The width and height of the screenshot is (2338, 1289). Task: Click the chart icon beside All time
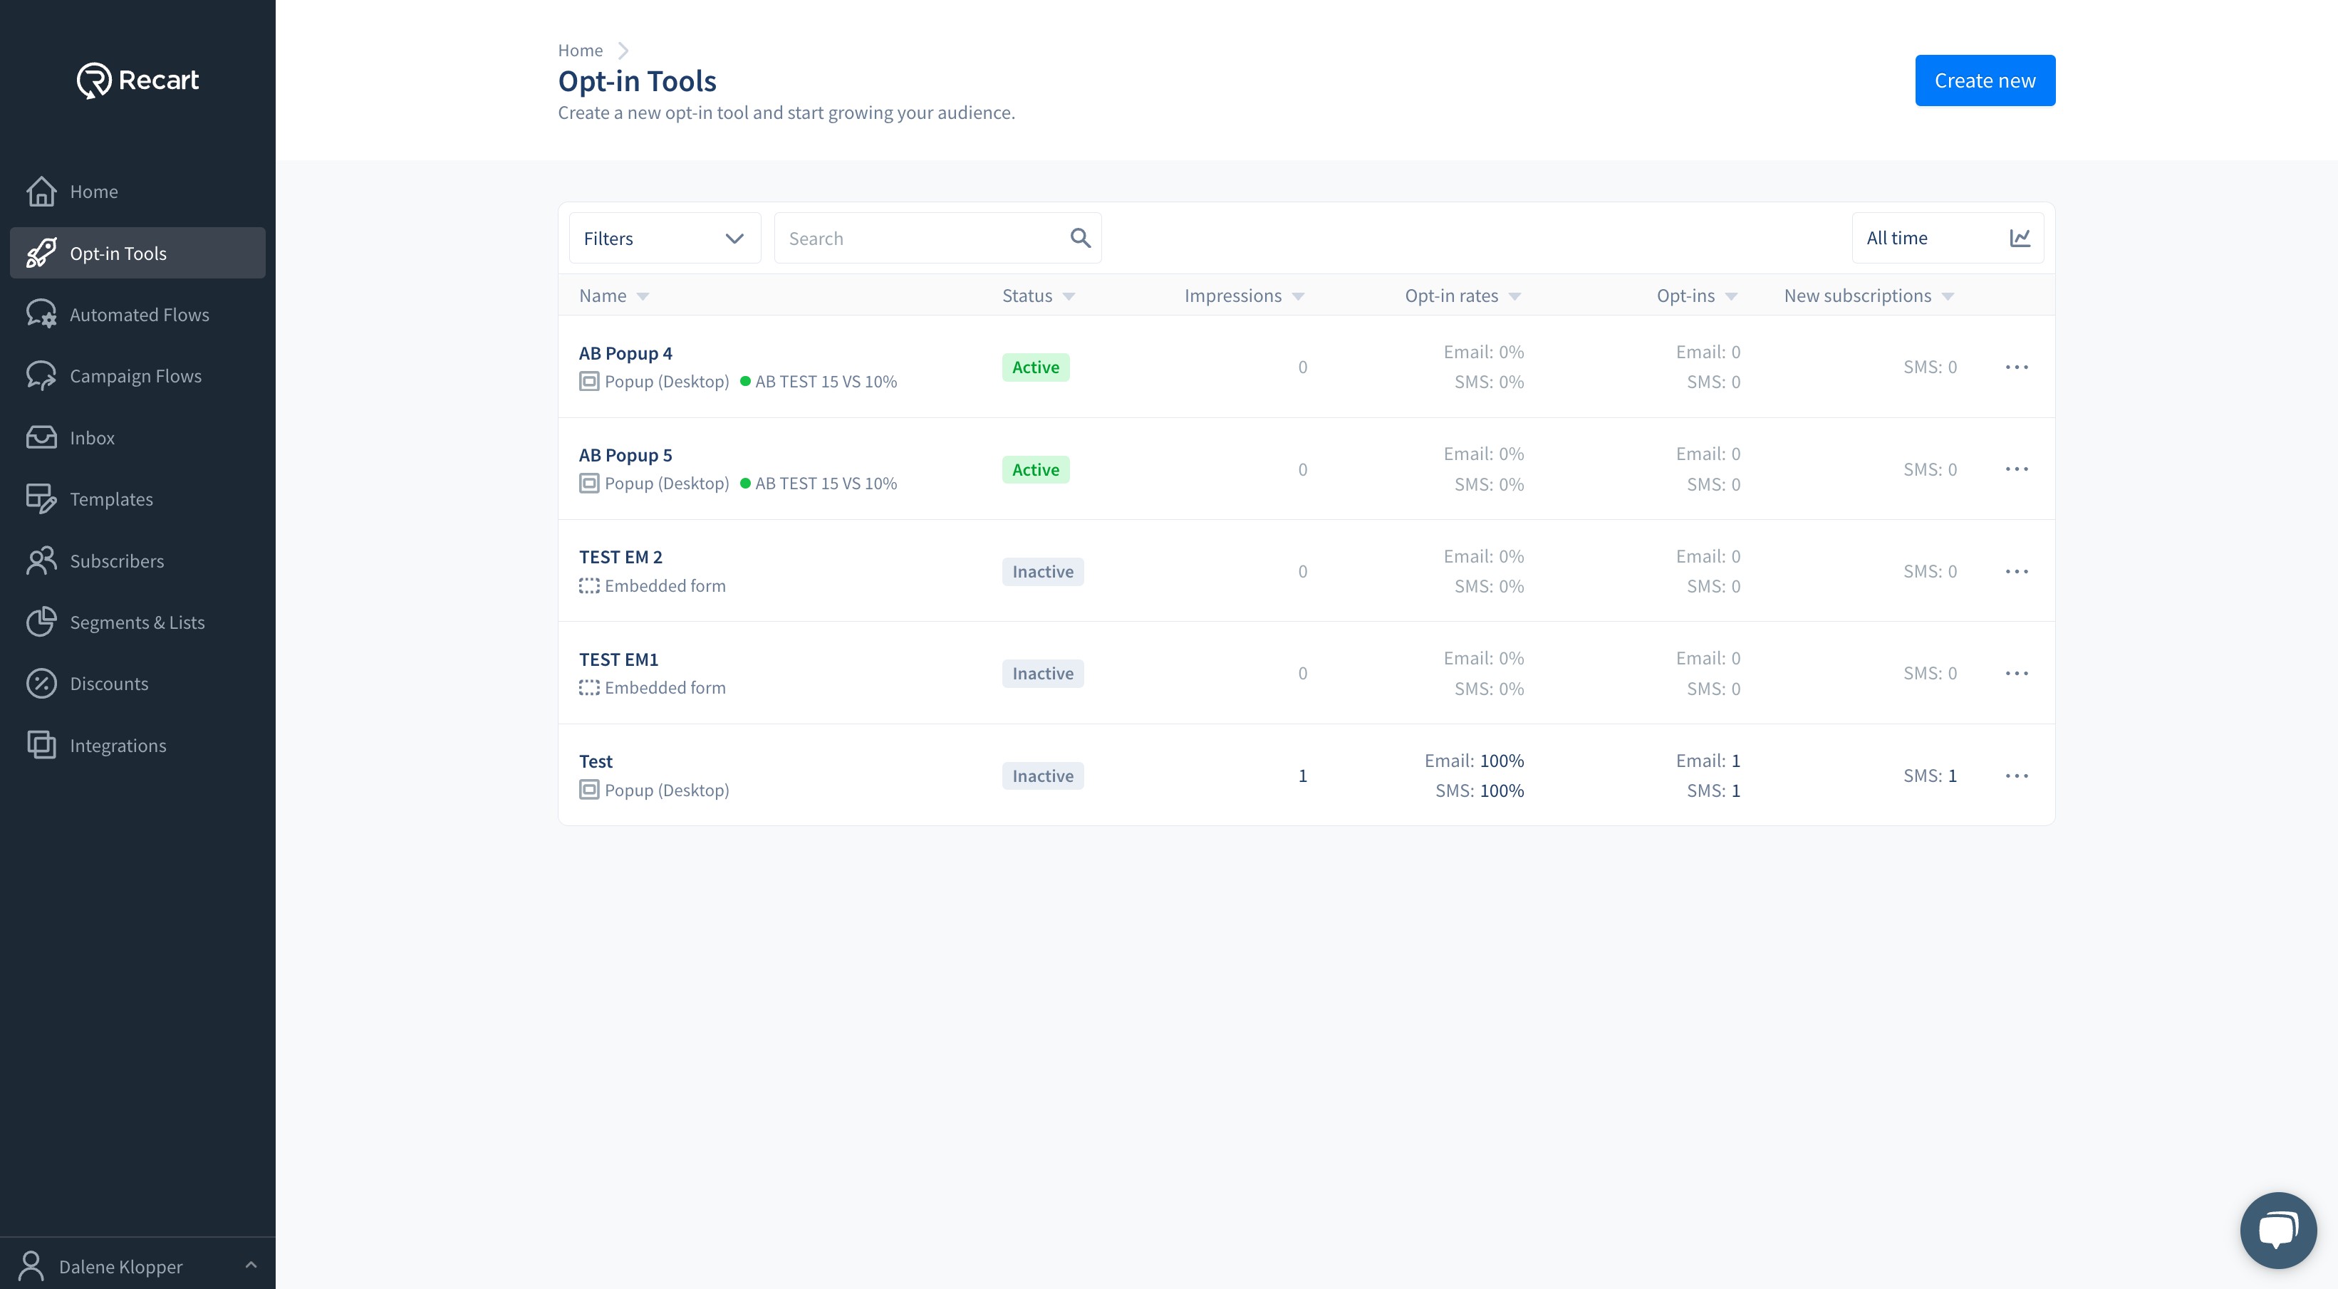coord(2020,238)
